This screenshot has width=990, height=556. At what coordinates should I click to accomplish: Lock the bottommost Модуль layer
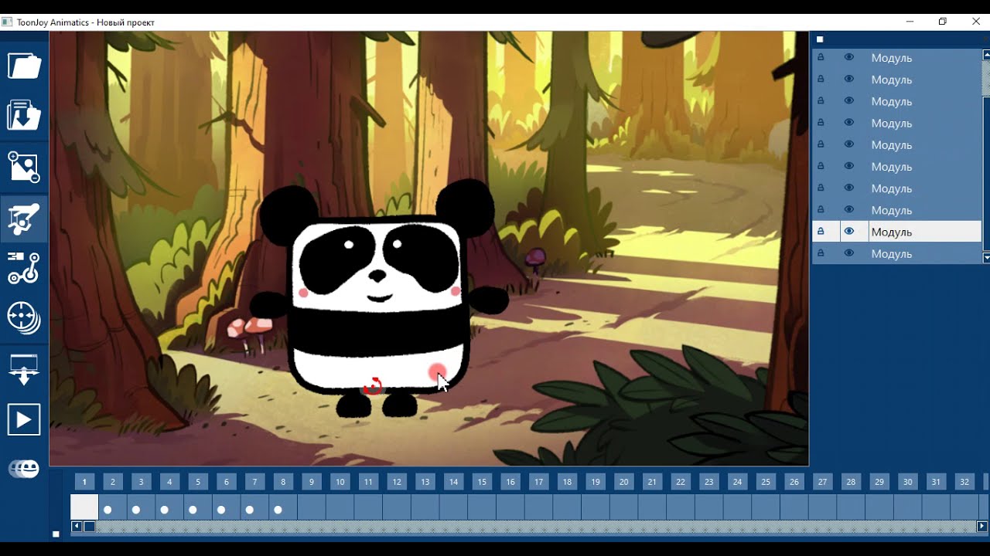click(x=821, y=253)
